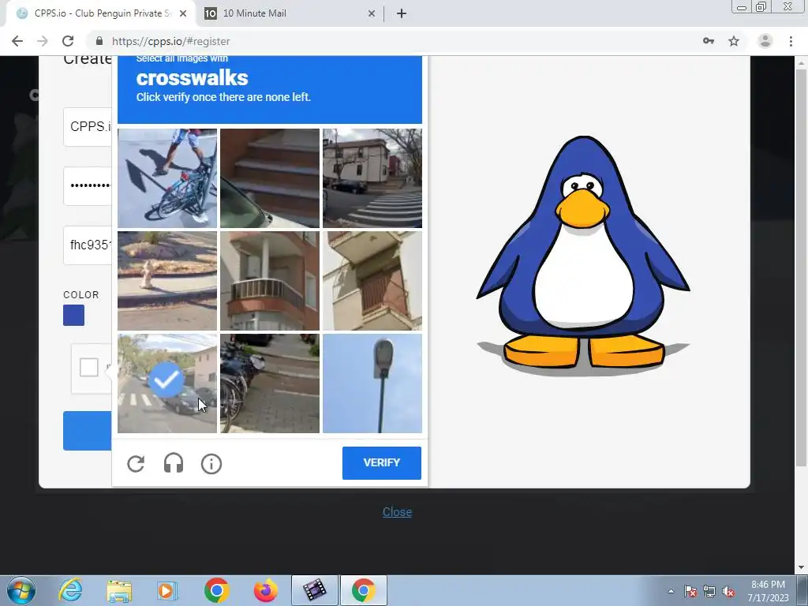Select the street corner crosswalk tile
This screenshot has width=808, height=606.
coord(372,178)
